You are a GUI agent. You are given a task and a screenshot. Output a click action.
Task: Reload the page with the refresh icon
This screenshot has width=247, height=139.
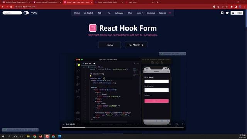pyautogui.click(x=11, y=7)
